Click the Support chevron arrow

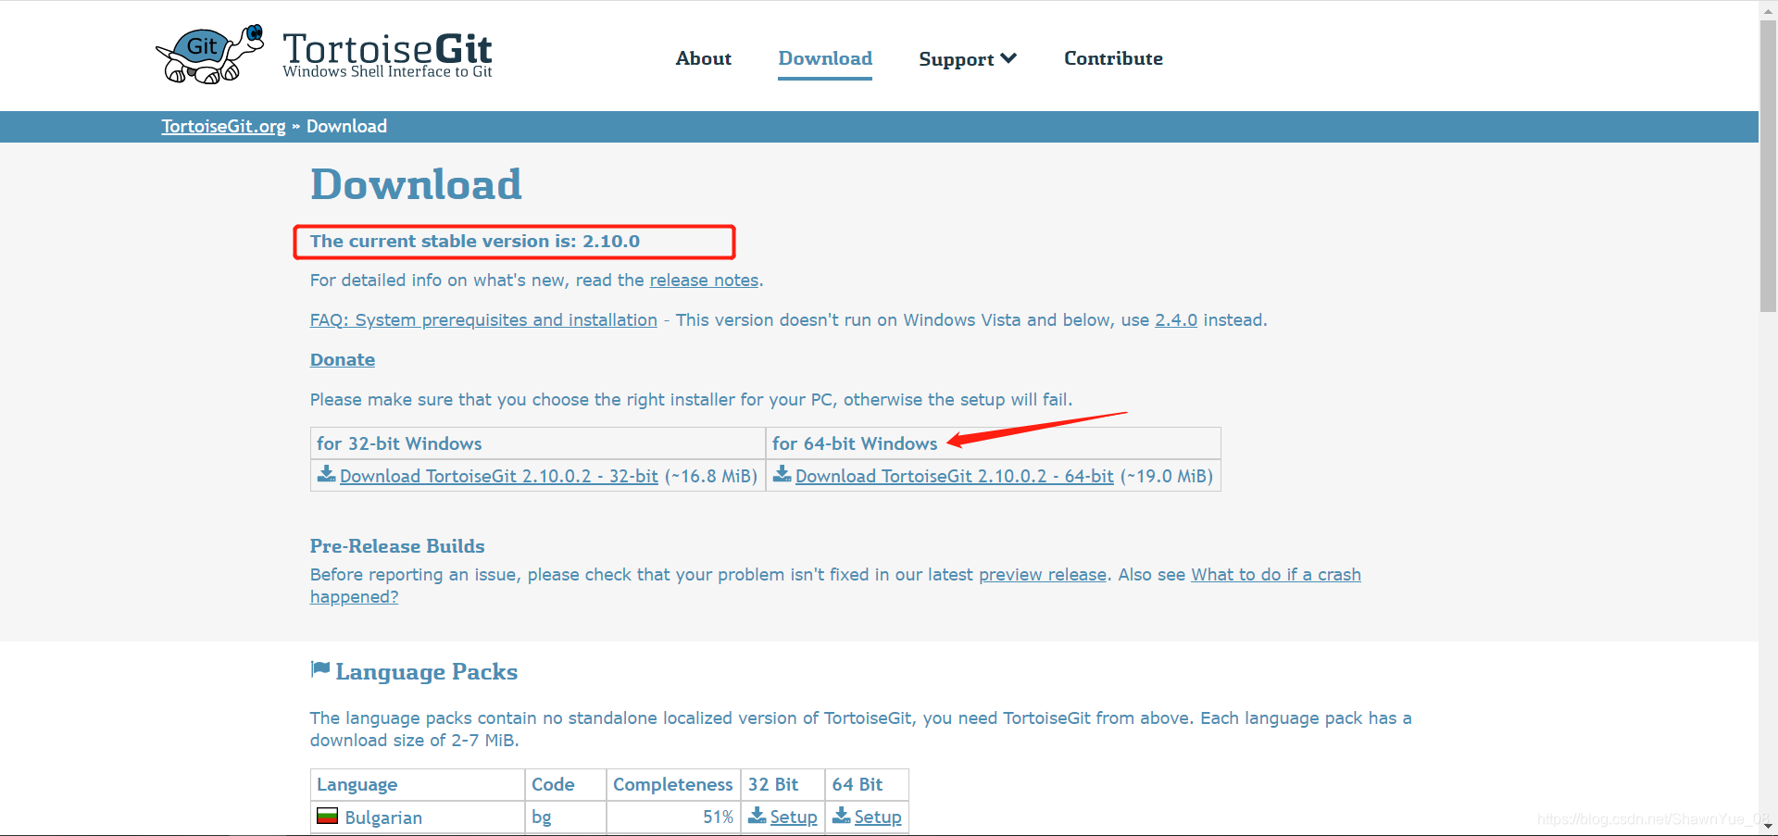pyautogui.click(x=1008, y=58)
